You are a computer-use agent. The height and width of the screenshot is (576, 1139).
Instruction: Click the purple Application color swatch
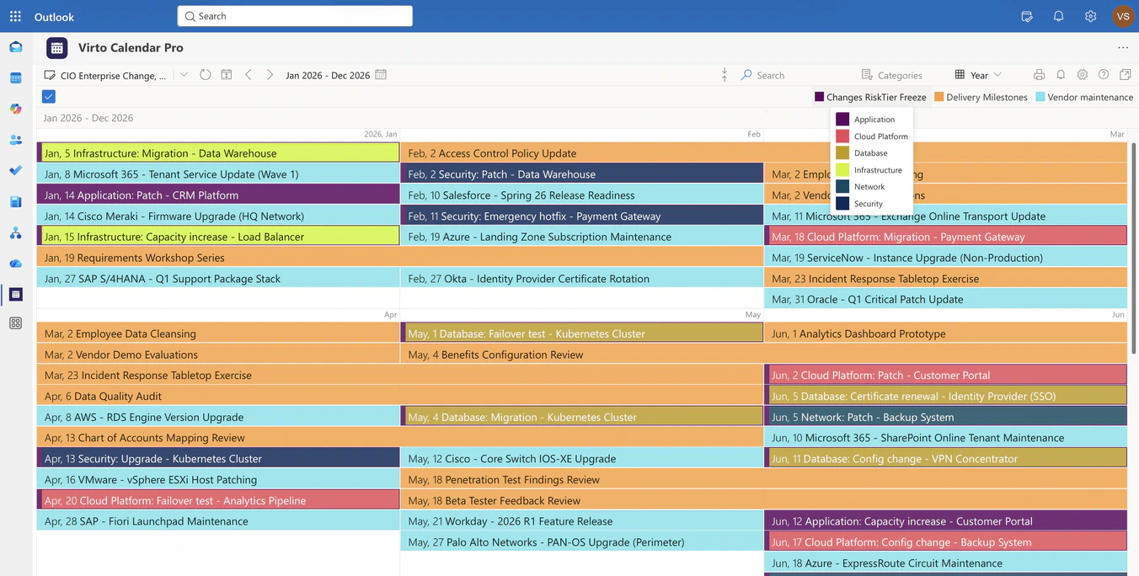(x=842, y=120)
